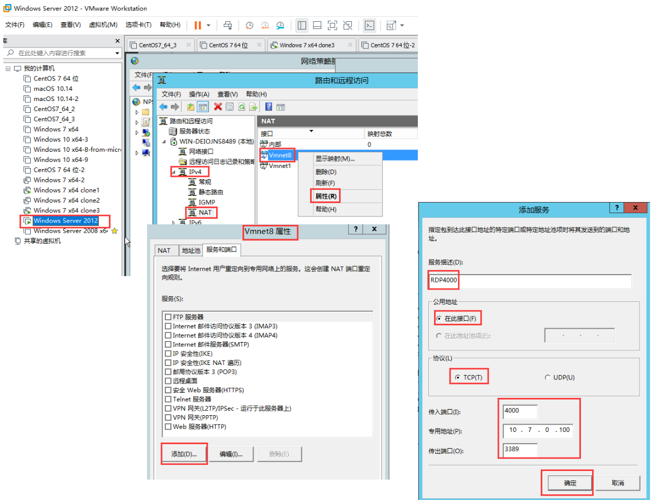Click the 编辑(I)... button

point(231,454)
